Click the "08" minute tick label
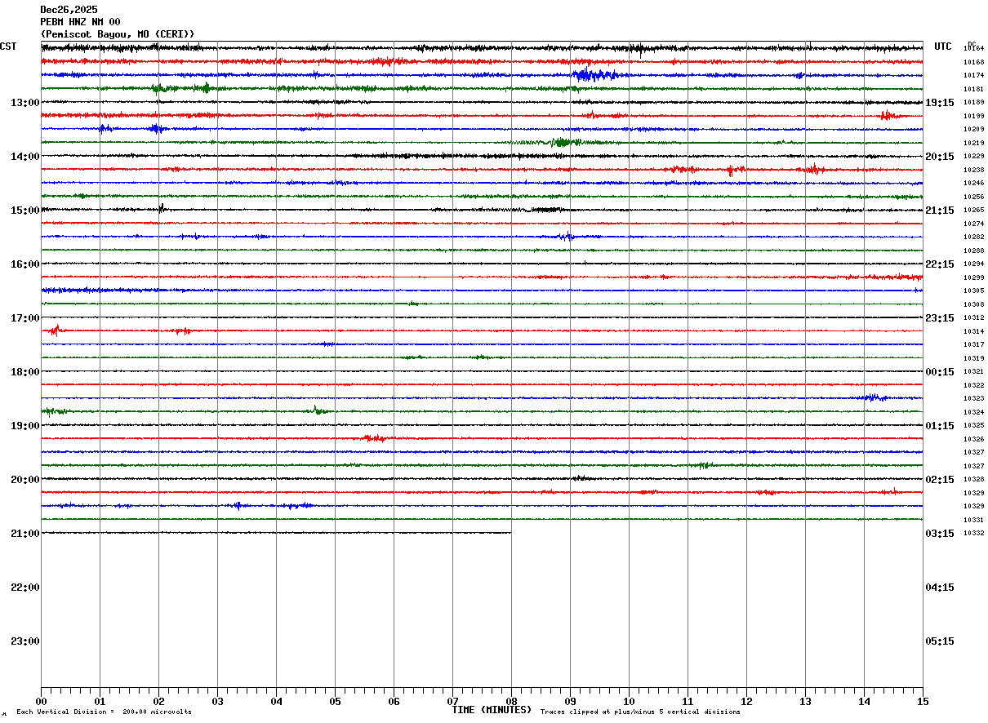Image resolution: width=988 pixels, height=723 pixels. (511, 702)
